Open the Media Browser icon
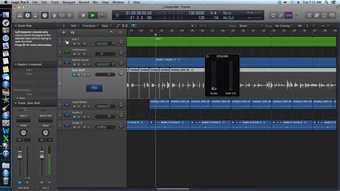This screenshot has width=340, height=191. click(332, 15)
